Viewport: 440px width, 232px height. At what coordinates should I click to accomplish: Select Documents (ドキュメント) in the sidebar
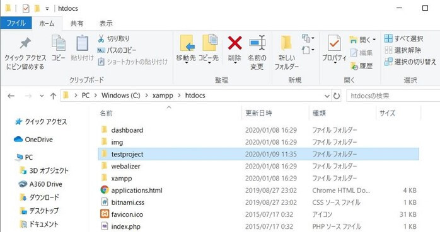click(39, 224)
